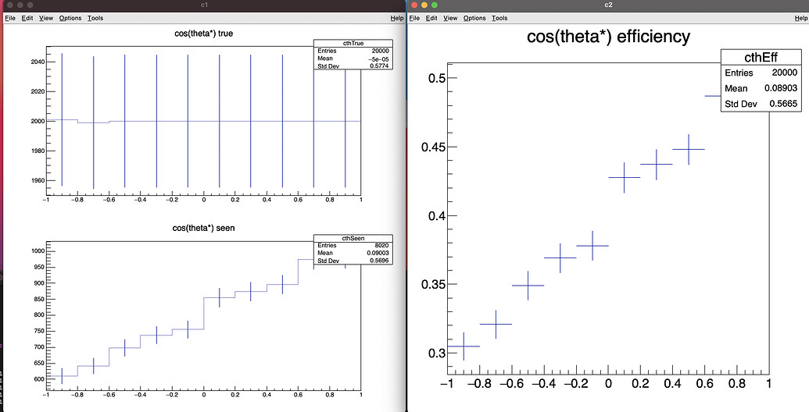Open Tools menu in c1 window
The width and height of the screenshot is (809, 412).
pyautogui.click(x=95, y=18)
